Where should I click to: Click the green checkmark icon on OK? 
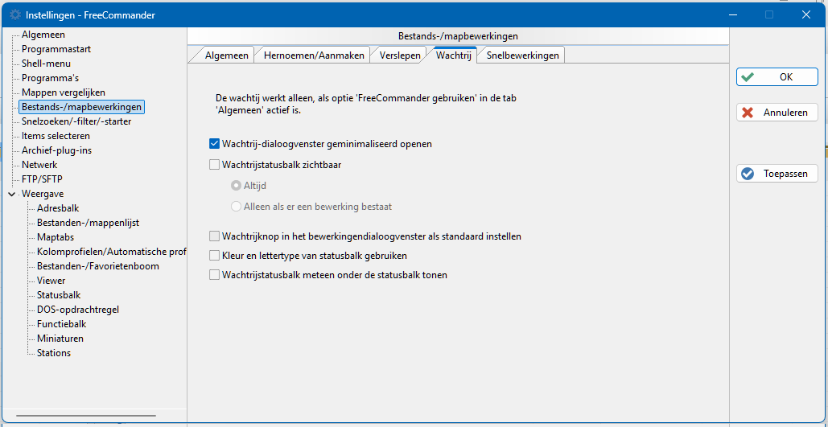748,77
